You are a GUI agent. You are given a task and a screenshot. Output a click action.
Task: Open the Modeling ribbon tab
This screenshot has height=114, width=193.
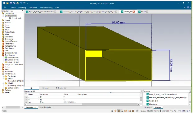[22, 8]
